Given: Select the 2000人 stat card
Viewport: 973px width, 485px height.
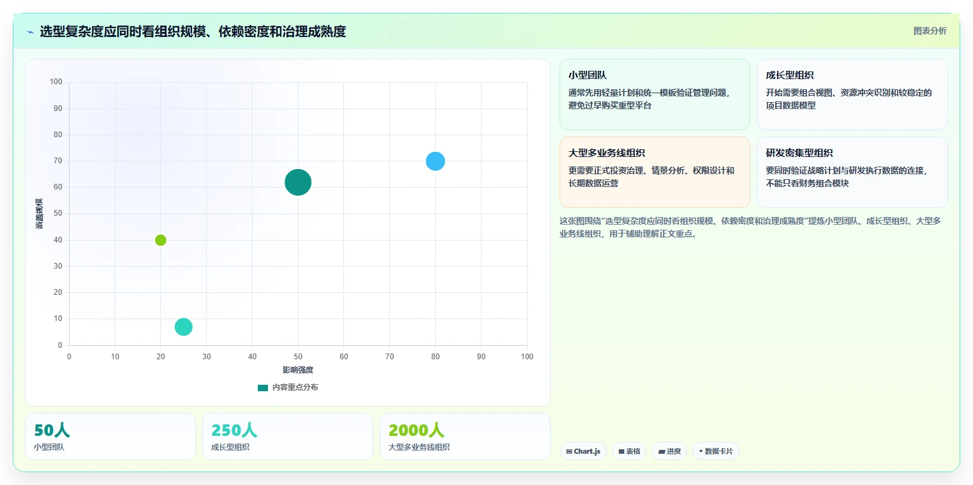Looking at the screenshot, I should pos(465,436).
